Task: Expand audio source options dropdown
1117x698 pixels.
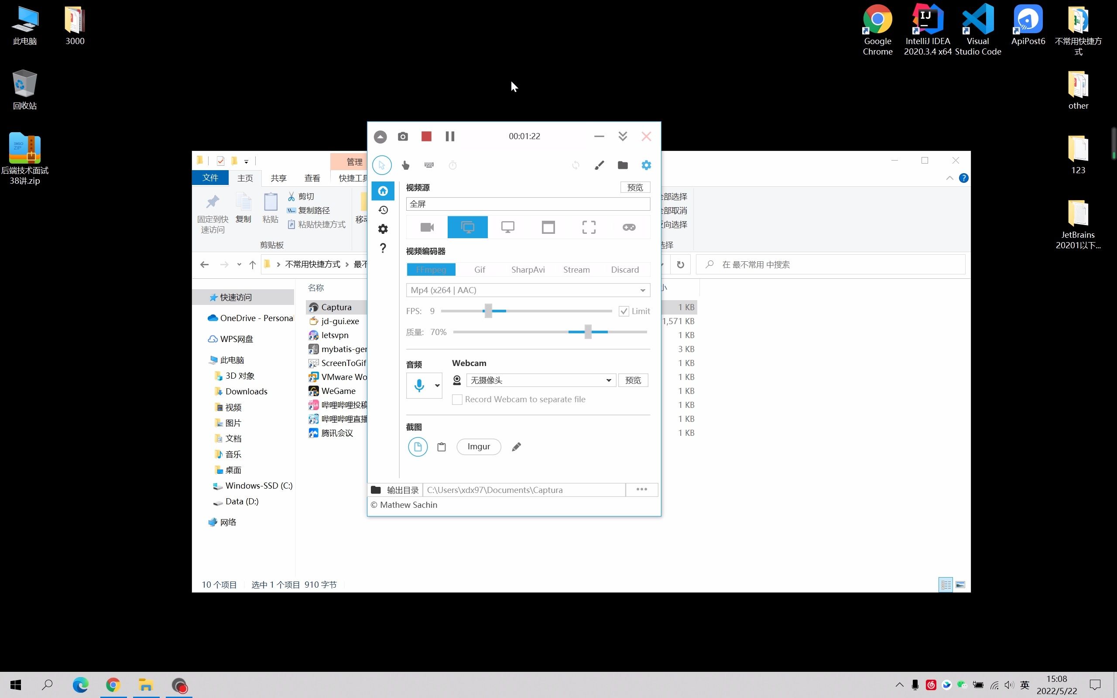Action: [438, 385]
